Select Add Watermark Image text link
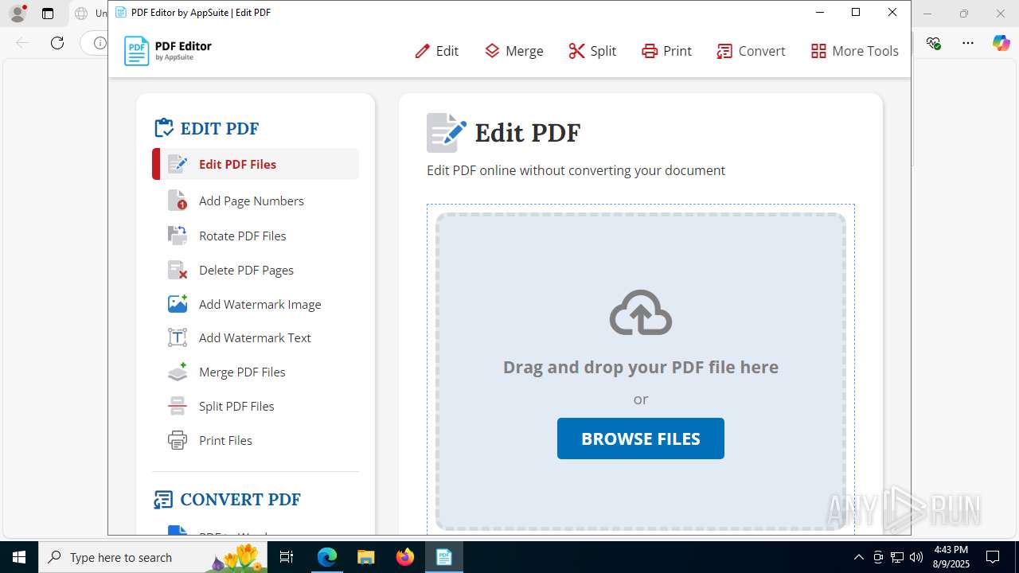This screenshot has width=1019, height=573. [x=260, y=304]
